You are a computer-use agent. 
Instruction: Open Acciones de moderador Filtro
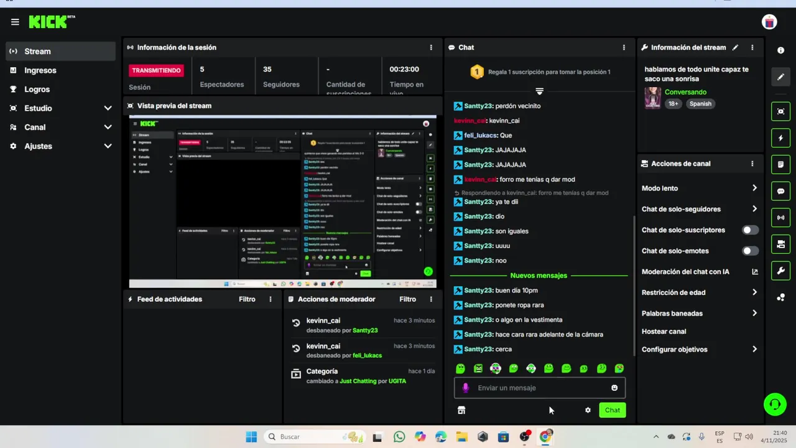(407, 299)
